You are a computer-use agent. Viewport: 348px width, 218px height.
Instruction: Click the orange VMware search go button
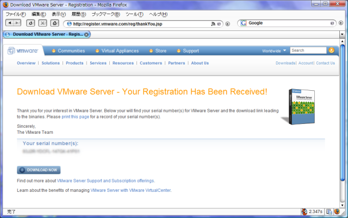[331, 51]
